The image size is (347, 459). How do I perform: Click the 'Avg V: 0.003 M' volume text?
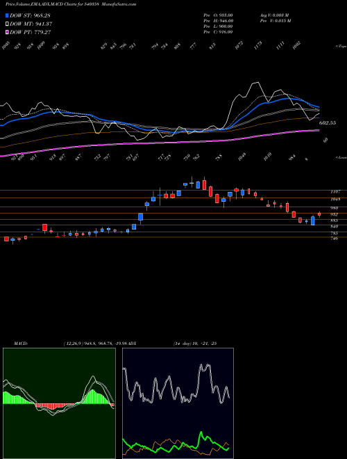[x=274, y=15]
